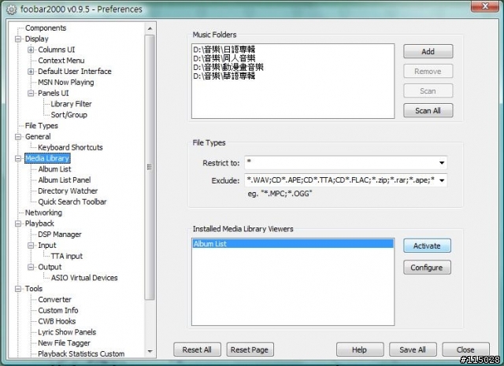Click the Help button

click(x=360, y=349)
